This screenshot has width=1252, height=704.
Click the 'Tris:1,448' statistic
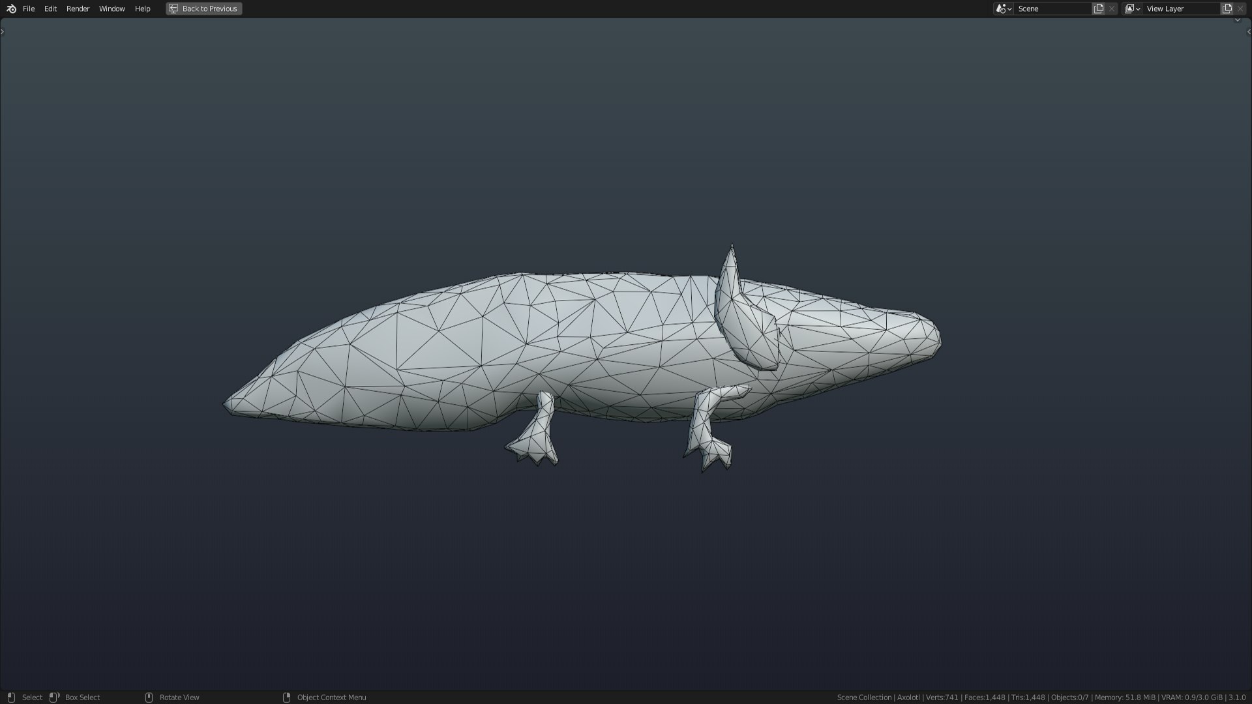(1028, 697)
